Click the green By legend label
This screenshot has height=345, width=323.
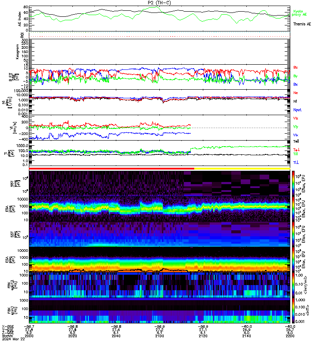pyautogui.click(x=295, y=76)
